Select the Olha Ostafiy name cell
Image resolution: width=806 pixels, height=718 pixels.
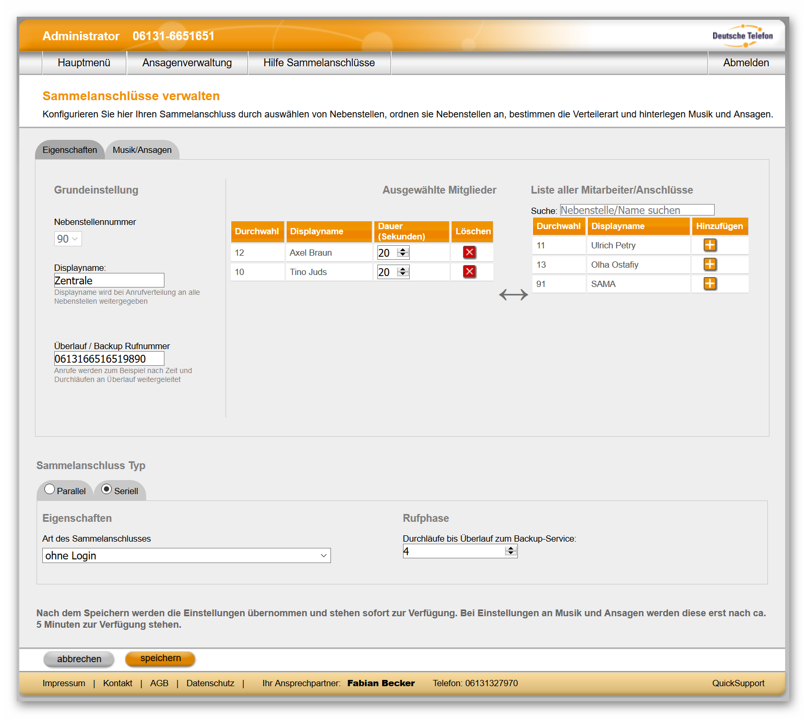point(638,265)
